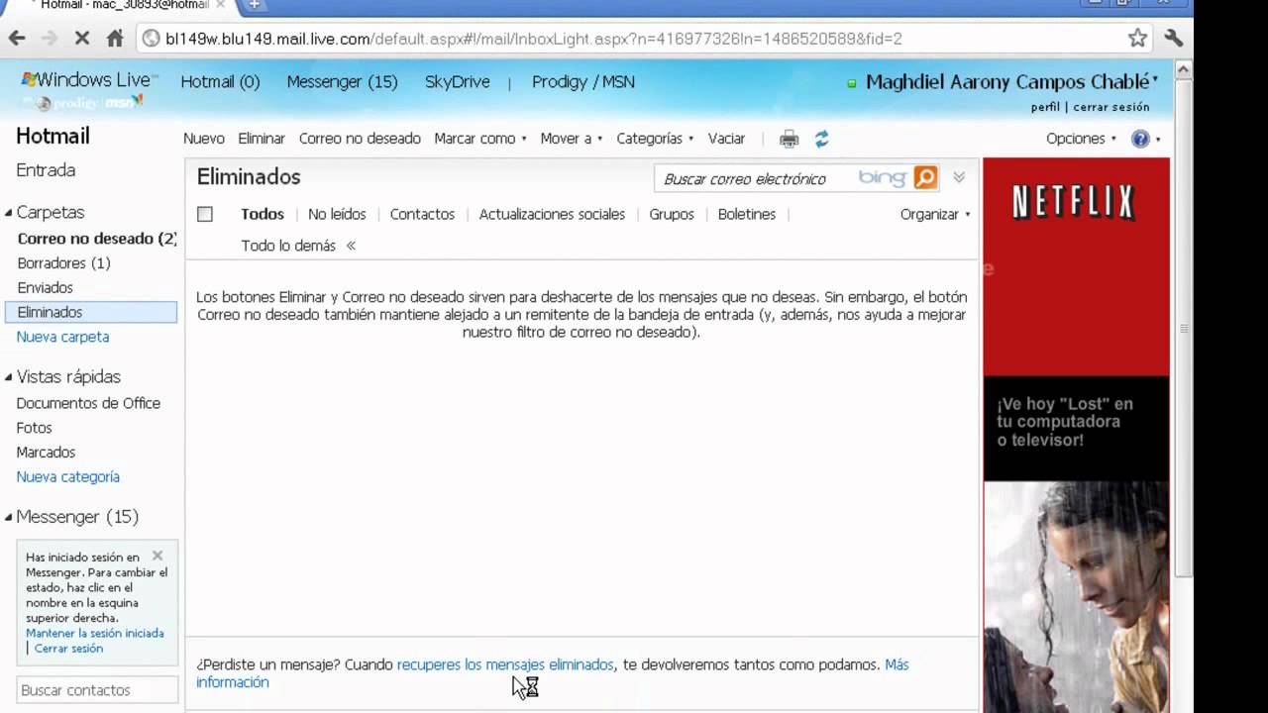Open Correo no deseado folder in sidebar
This screenshot has height=713, width=1268.
(x=97, y=239)
